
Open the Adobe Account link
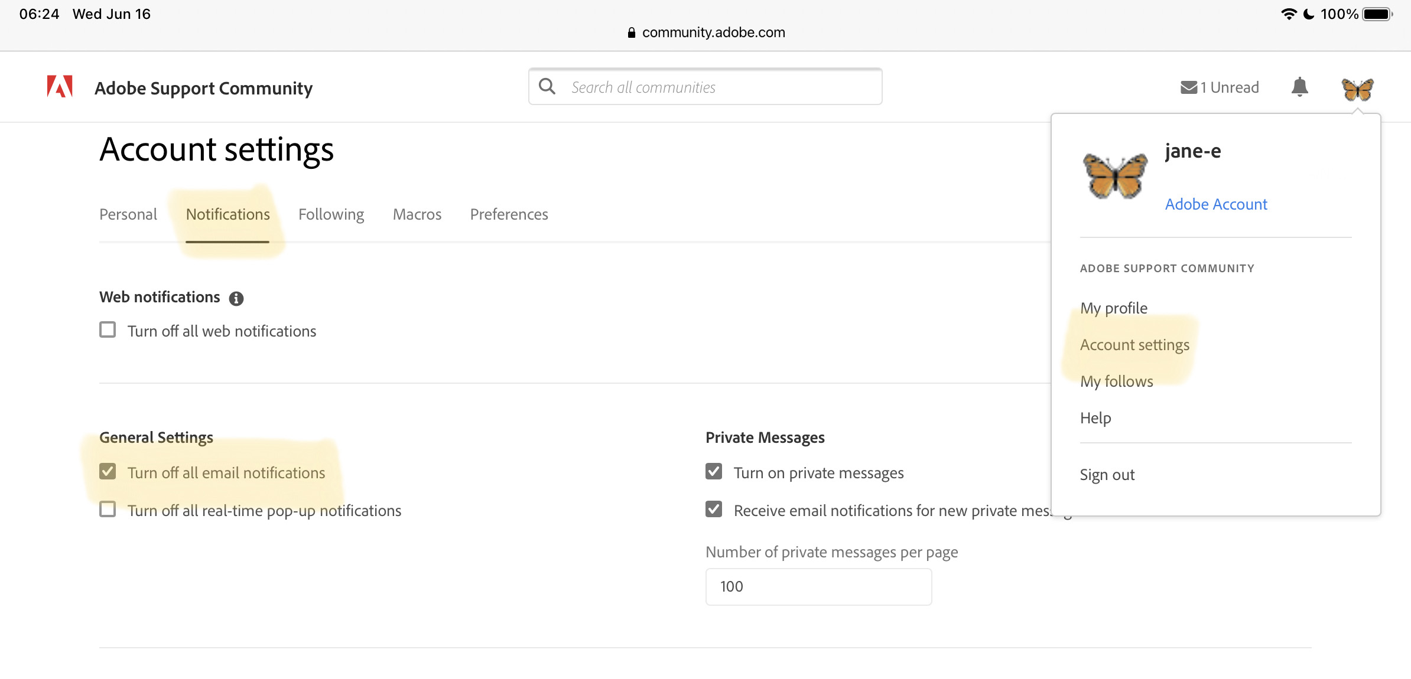(x=1215, y=204)
